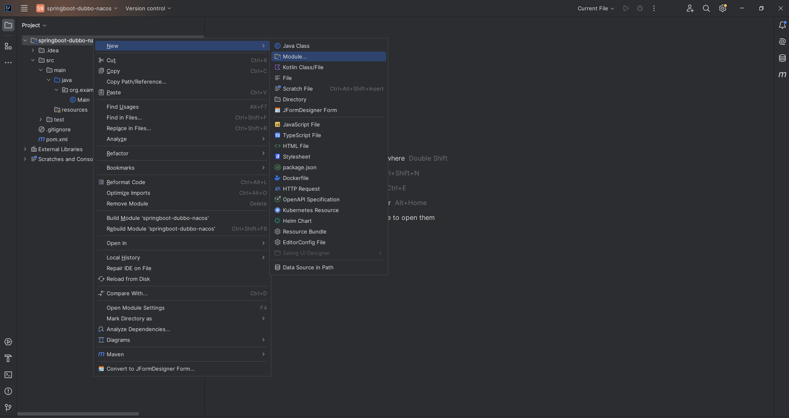789x418 pixels.
Task: Open Module Settings entry
Action: (182, 308)
